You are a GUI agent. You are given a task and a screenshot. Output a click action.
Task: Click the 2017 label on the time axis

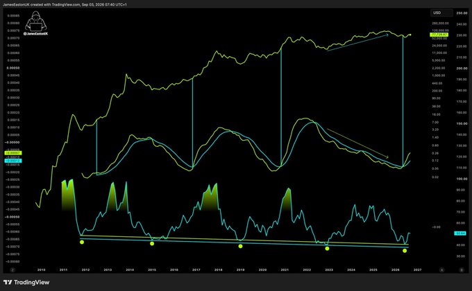coord(196,270)
